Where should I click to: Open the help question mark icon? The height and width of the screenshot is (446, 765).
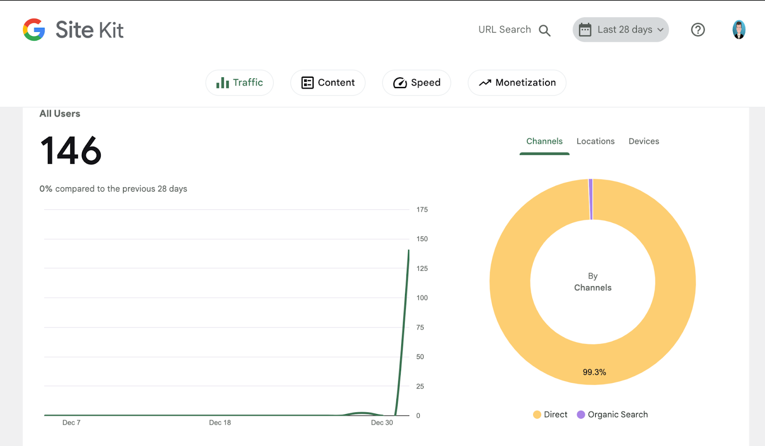pyautogui.click(x=698, y=30)
